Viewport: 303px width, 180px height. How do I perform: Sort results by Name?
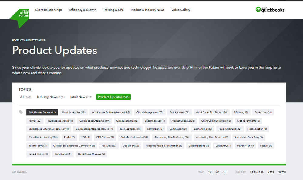pyautogui.click(x=281, y=172)
